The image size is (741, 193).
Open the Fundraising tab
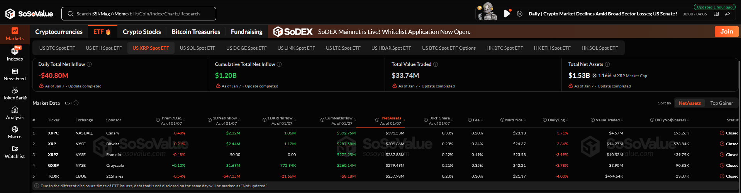coord(246,32)
